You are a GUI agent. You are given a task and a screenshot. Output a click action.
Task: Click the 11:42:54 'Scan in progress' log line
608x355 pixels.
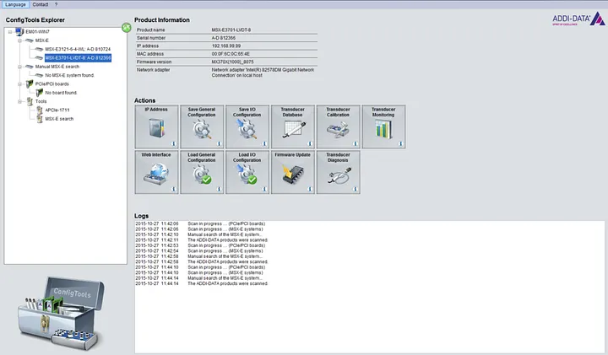pos(199,251)
